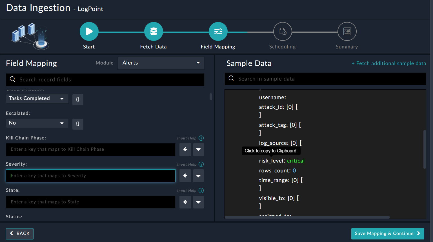Click the BACK button
The image size is (433, 242).
click(20, 234)
